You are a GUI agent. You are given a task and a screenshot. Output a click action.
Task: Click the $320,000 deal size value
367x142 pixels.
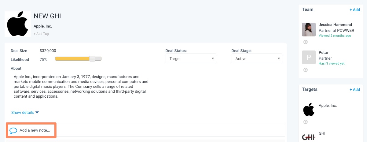coord(48,50)
